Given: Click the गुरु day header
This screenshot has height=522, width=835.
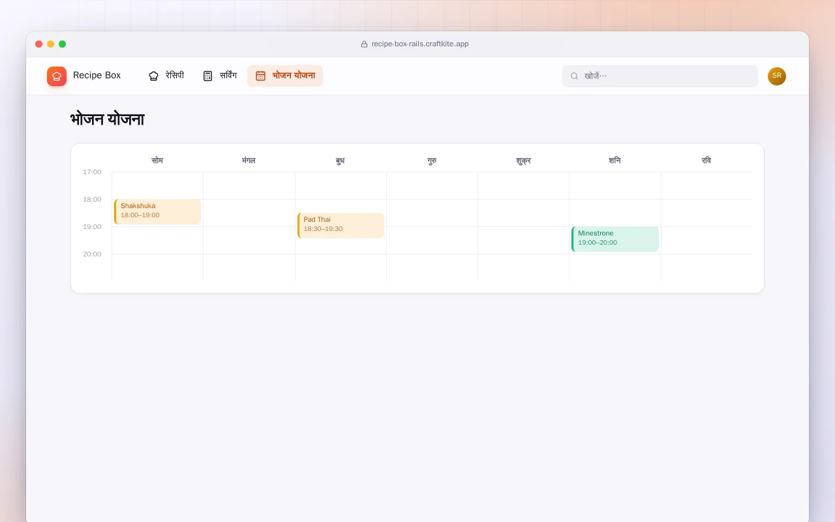Looking at the screenshot, I should [x=432, y=161].
